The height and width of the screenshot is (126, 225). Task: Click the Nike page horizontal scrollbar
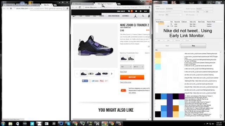tap(99, 119)
